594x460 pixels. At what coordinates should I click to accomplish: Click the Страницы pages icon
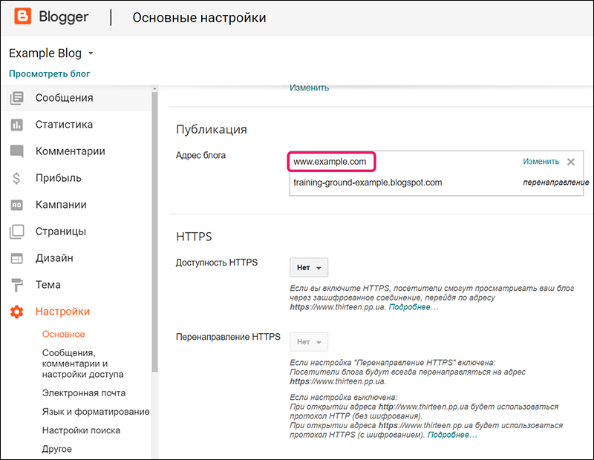click(17, 231)
